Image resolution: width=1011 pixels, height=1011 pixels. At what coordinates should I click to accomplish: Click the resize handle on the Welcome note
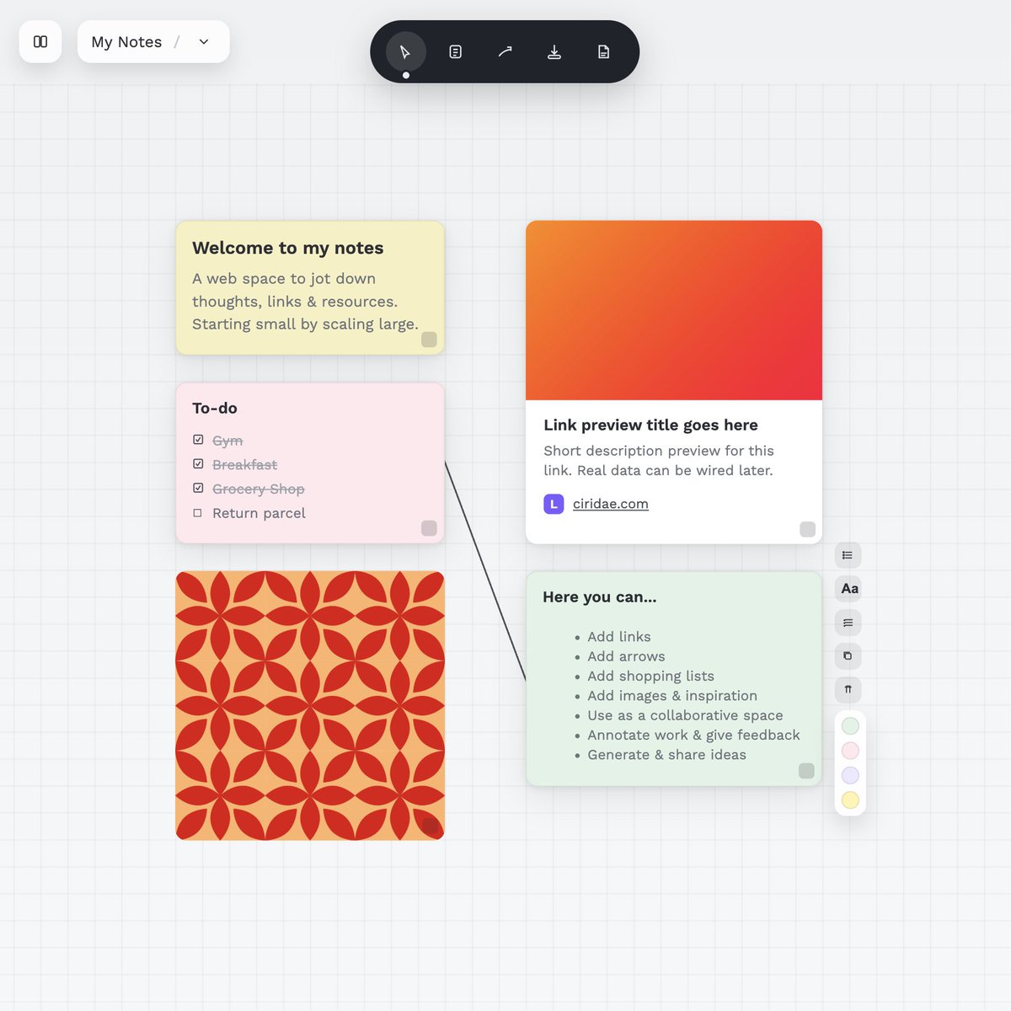click(x=429, y=340)
